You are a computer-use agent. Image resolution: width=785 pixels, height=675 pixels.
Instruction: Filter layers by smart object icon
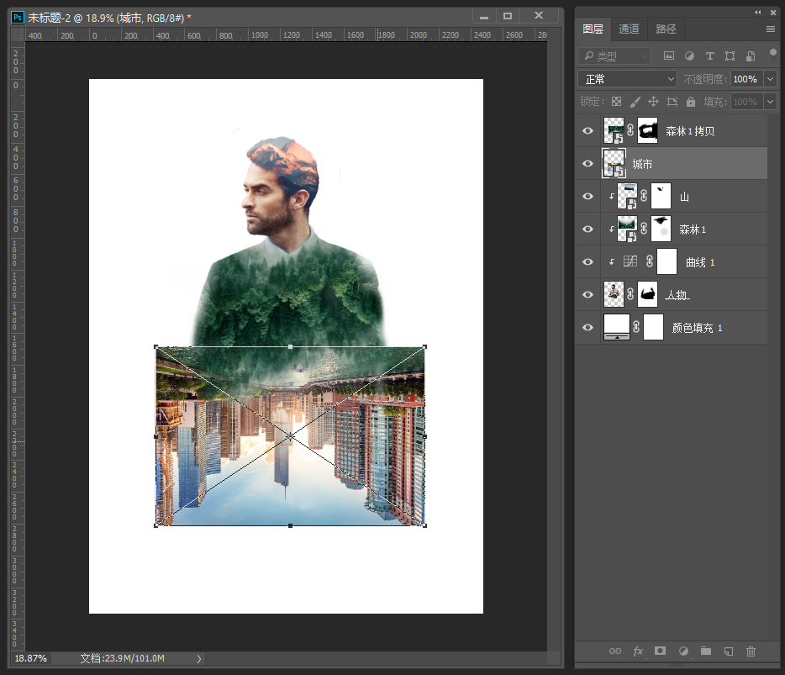(x=751, y=56)
